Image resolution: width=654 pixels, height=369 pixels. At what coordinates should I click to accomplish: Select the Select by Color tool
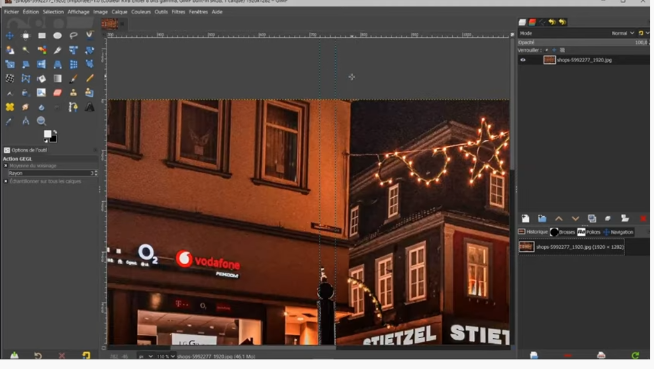tap(42, 50)
